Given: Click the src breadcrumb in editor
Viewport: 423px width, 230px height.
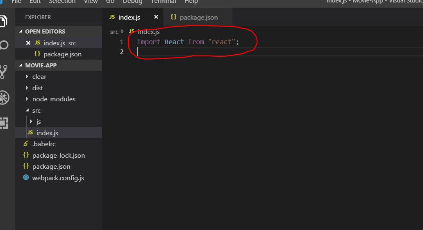Looking at the screenshot, I should tap(114, 32).
